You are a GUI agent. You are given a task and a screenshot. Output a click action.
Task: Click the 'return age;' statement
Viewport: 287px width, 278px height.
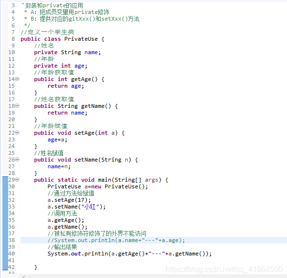click(66, 86)
